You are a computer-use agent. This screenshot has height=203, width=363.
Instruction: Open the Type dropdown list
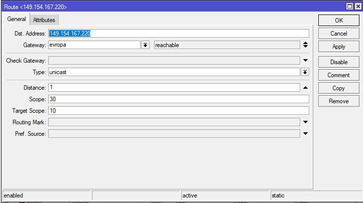(305, 72)
